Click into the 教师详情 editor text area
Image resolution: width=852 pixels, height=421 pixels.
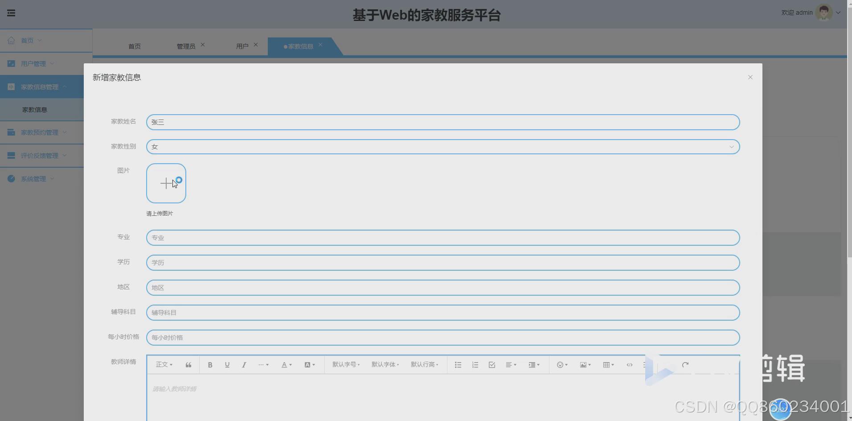(x=443, y=397)
